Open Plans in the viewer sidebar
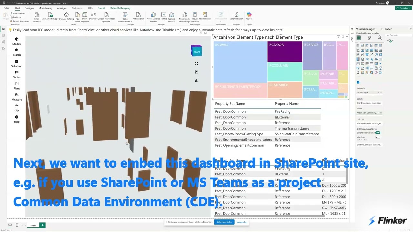 17,86
